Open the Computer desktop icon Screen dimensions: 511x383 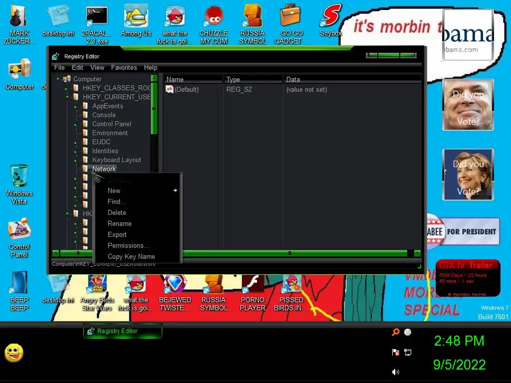click(x=19, y=74)
